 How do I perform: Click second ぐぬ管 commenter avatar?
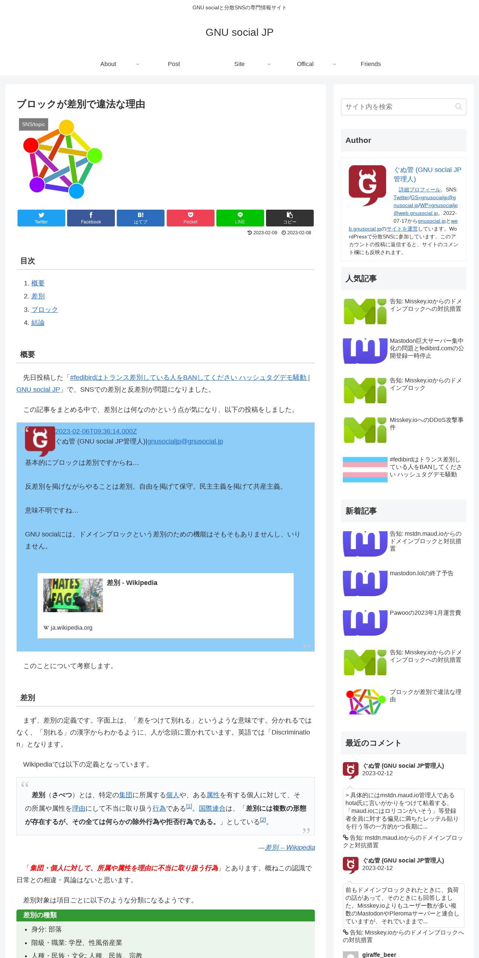point(351,865)
